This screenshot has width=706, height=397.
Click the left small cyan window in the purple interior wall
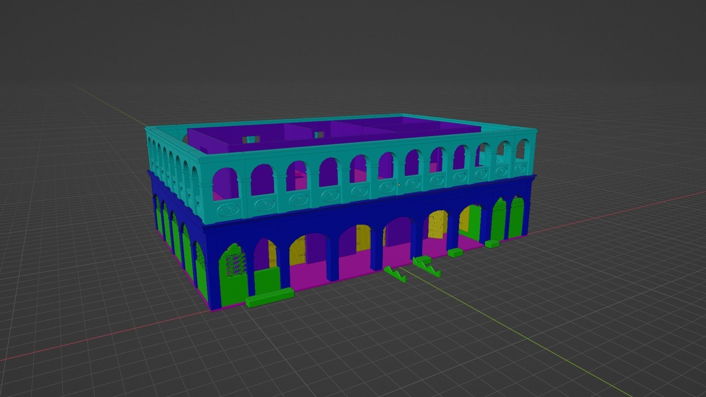(x=251, y=139)
